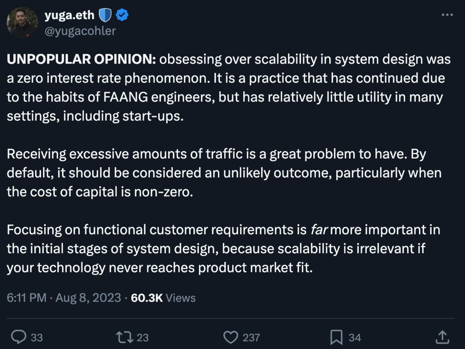
Task: Click the Aug 8, 2023 date
Action: (88, 298)
